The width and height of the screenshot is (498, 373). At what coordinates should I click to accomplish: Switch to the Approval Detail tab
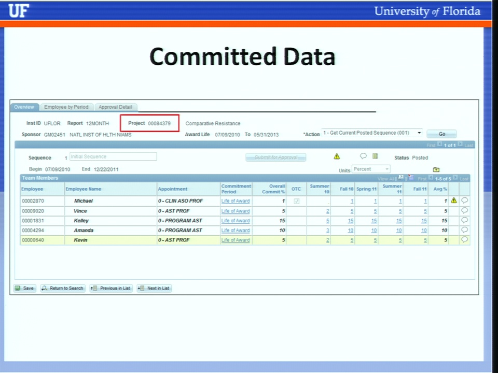point(115,107)
